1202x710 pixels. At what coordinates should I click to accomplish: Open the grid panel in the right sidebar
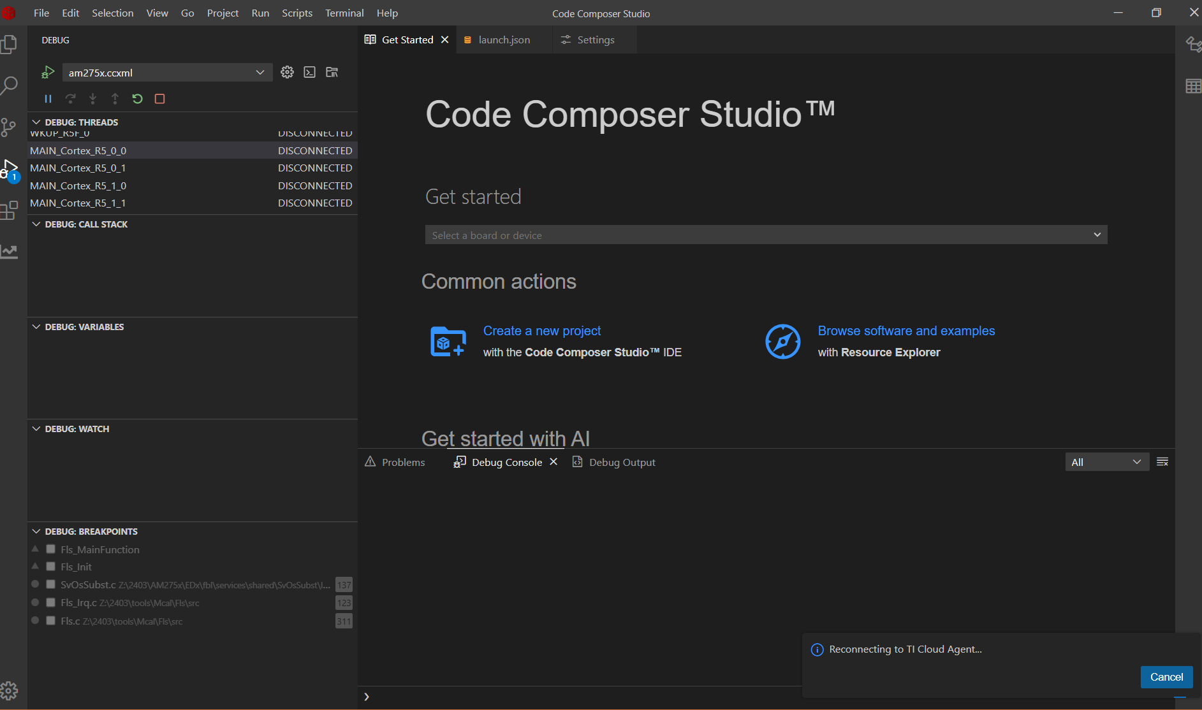(1193, 86)
